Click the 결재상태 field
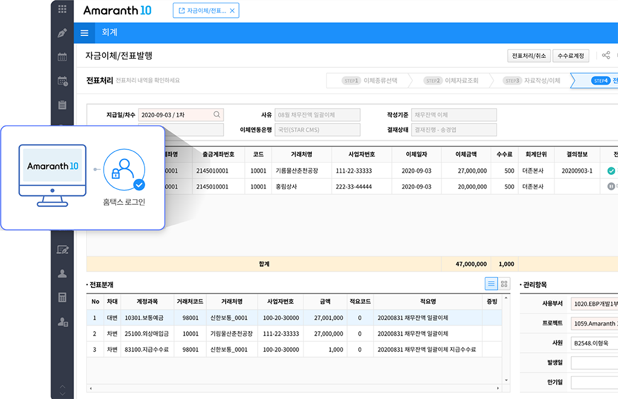618x399 pixels. click(x=454, y=130)
